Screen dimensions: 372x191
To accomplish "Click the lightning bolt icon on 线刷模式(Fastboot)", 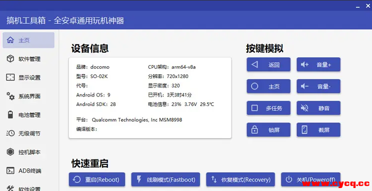I will click(x=139, y=180).
